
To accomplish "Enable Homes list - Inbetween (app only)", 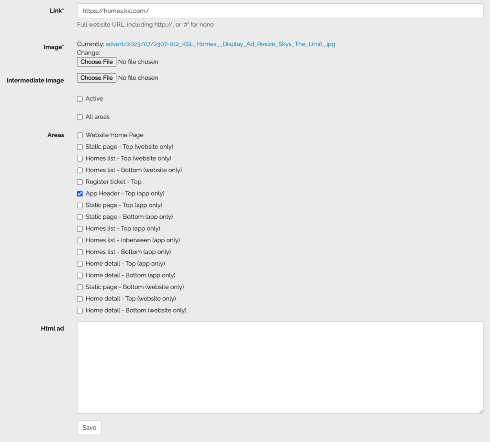I will tap(80, 240).
